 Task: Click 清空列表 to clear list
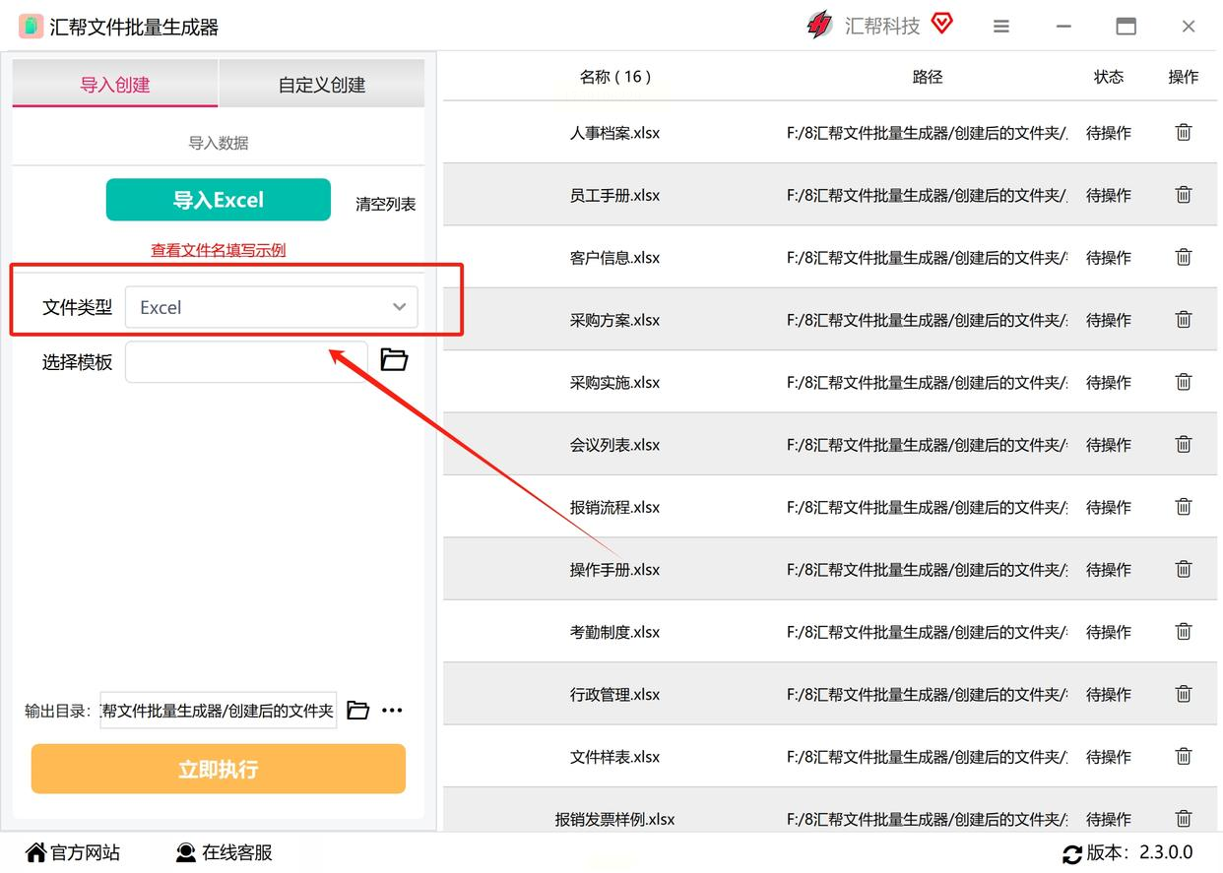pos(386,205)
